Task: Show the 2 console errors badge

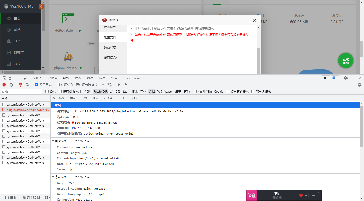Action: (x=326, y=78)
